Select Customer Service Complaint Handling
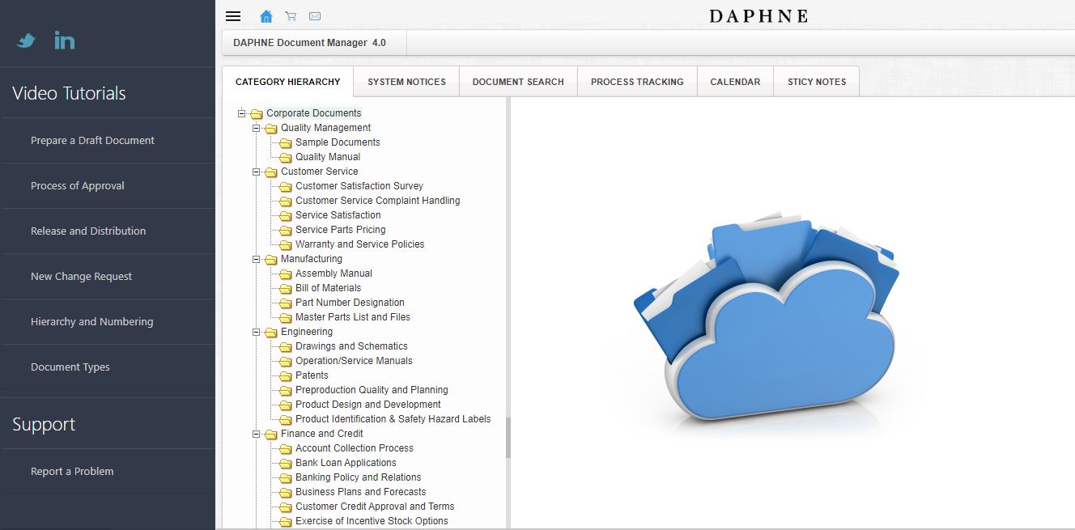 377,201
